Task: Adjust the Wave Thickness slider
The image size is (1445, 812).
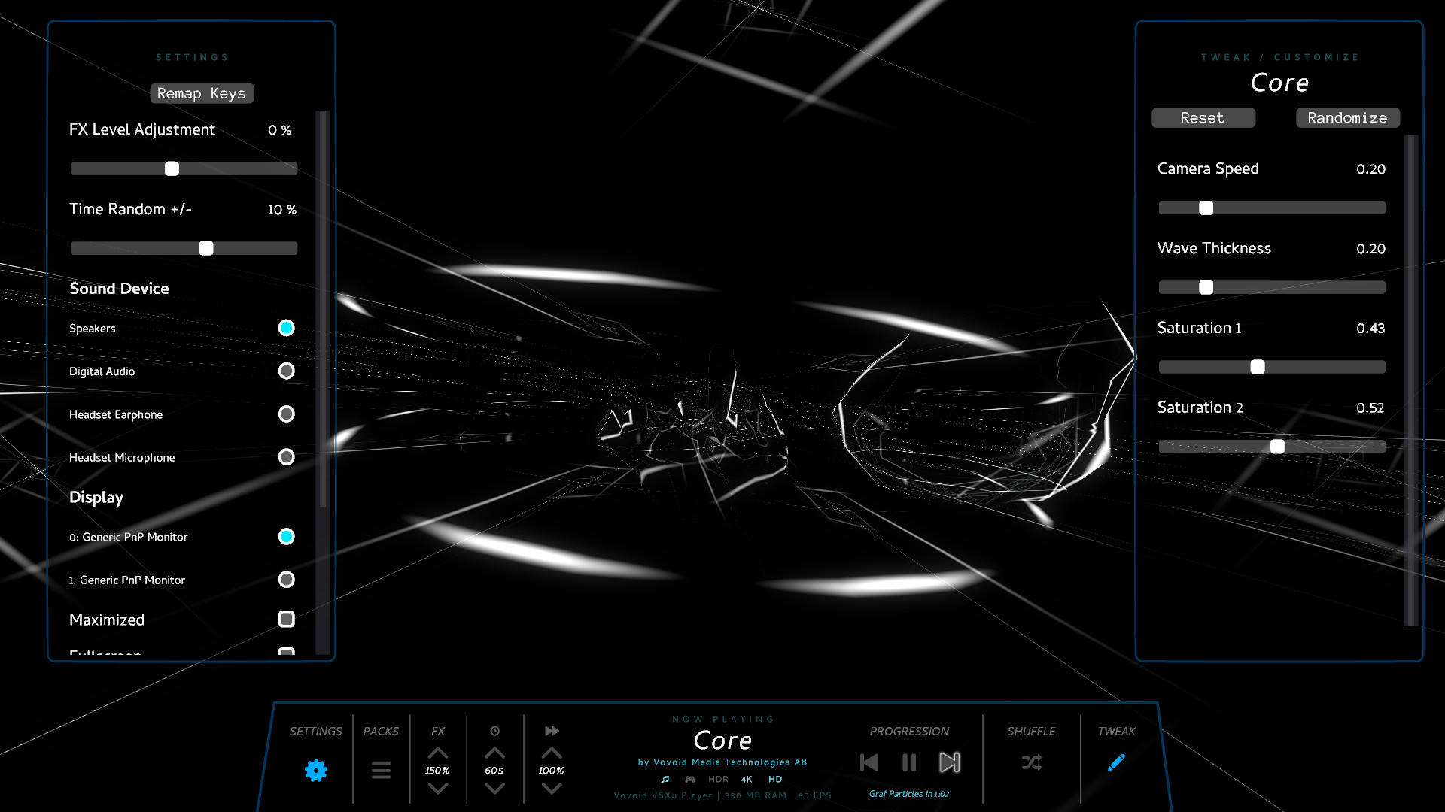Action: point(1206,286)
